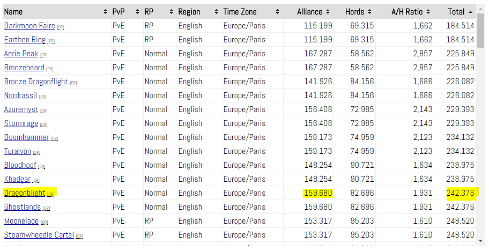Select the highlighted 242.376 total cell
Viewport: 489px width, 251px height.
(x=460, y=193)
